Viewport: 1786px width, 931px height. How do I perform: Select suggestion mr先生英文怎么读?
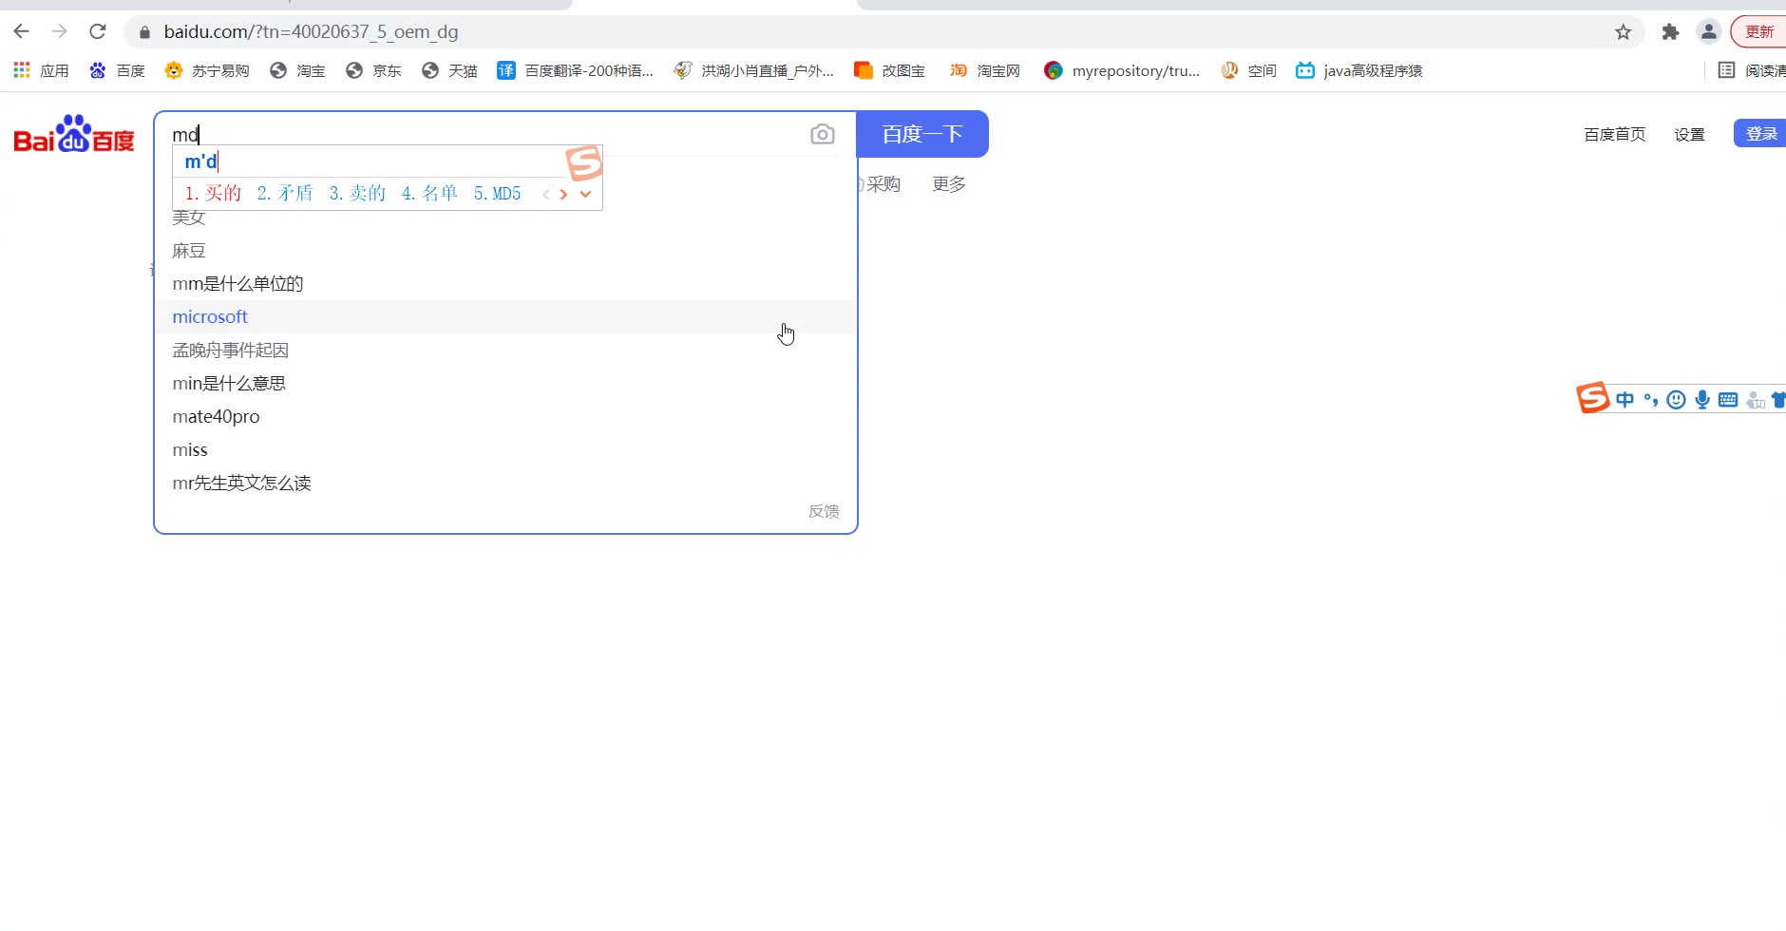pos(505,484)
